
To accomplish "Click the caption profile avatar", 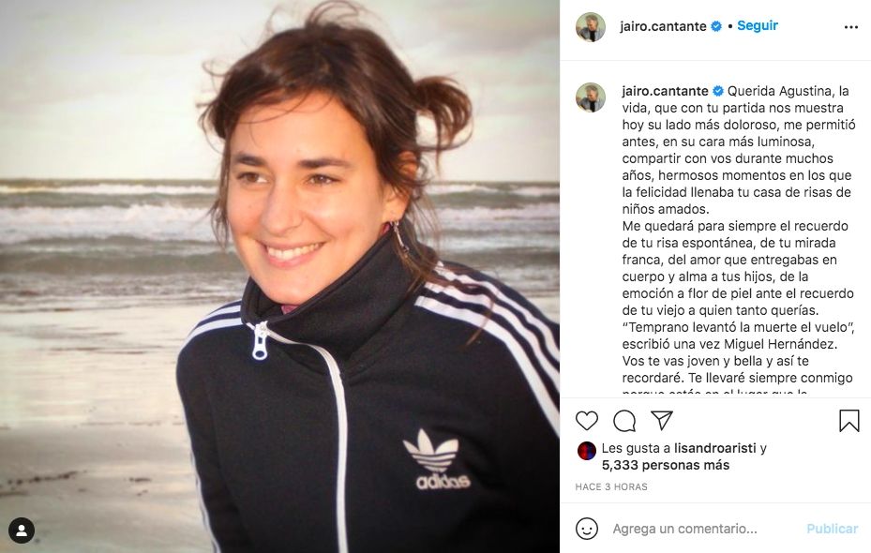I will [591, 97].
